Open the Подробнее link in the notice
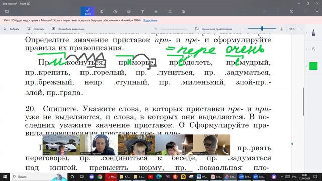Image resolution: width=322 pixels, height=181 pixels. (x=150, y=20)
